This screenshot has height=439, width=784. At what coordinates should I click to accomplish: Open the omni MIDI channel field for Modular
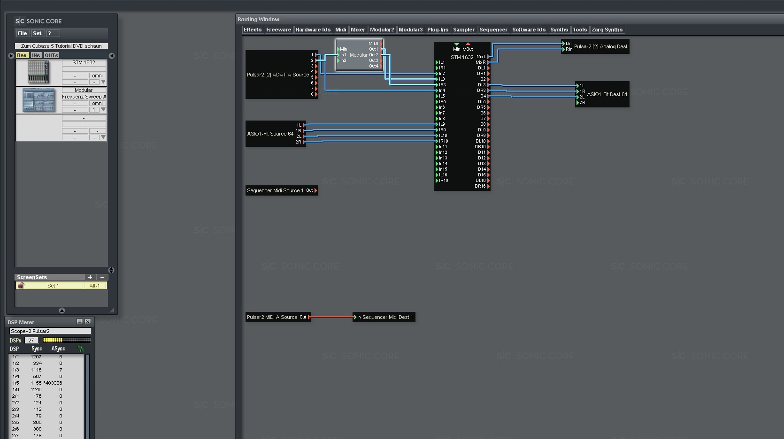coord(97,103)
